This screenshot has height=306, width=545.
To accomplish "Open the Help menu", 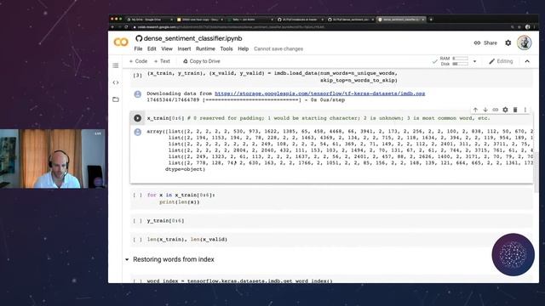I will (x=243, y=49).
